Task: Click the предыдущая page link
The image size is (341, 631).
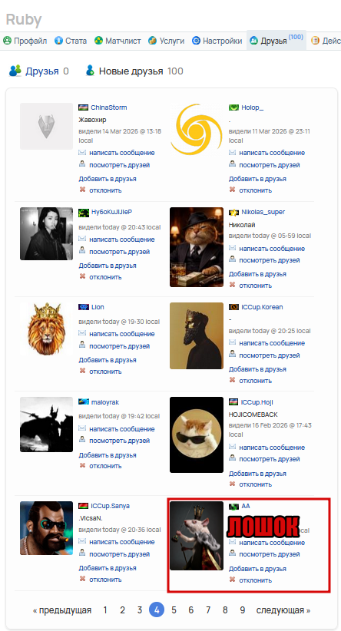Action: pyautogui.click(x=62, y=610)
